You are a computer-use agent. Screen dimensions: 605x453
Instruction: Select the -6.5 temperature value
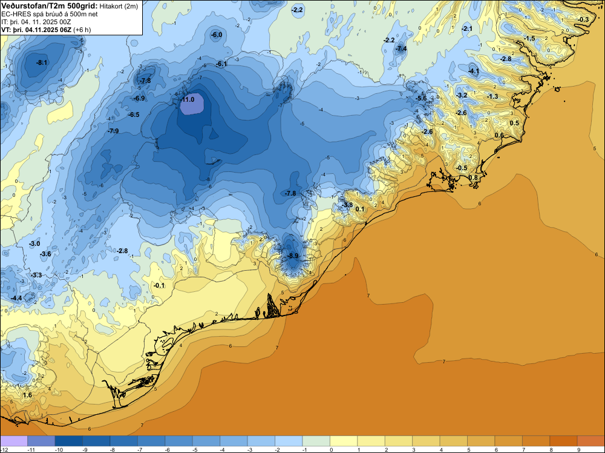[x=134, y=114]
